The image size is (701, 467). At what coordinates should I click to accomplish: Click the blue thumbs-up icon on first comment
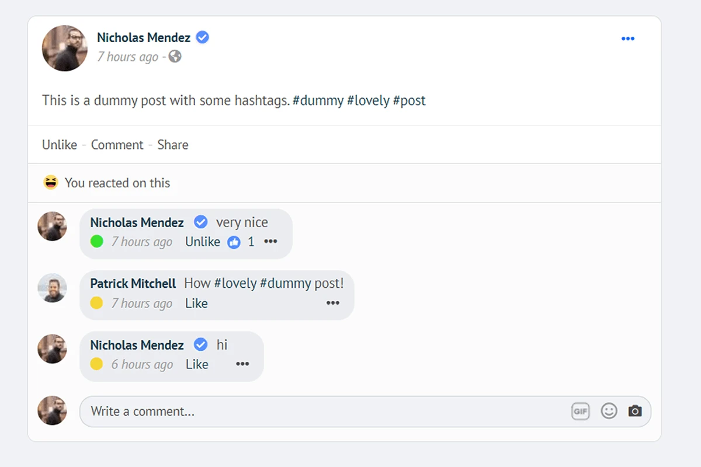(x=234, y=242)
